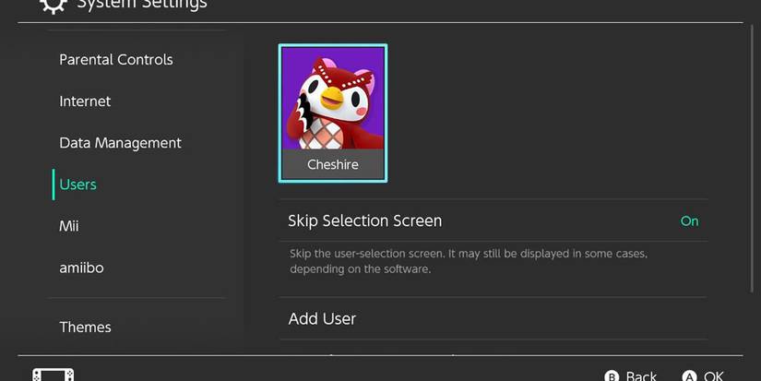
Task: Click the skip user-selection description text
Action: point(469,261)
